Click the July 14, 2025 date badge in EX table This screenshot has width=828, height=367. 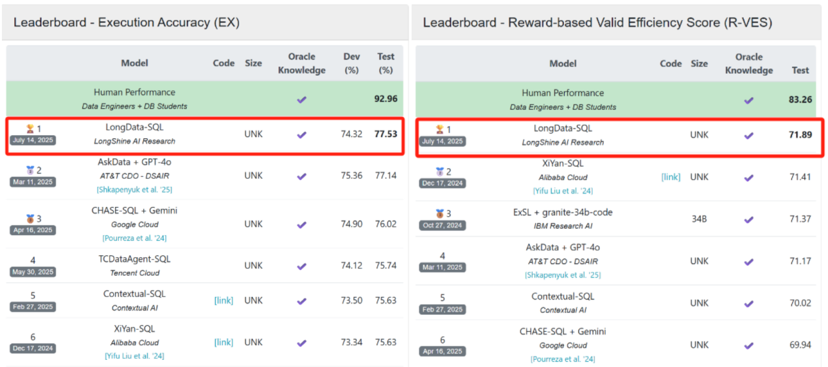coord(33,140)
